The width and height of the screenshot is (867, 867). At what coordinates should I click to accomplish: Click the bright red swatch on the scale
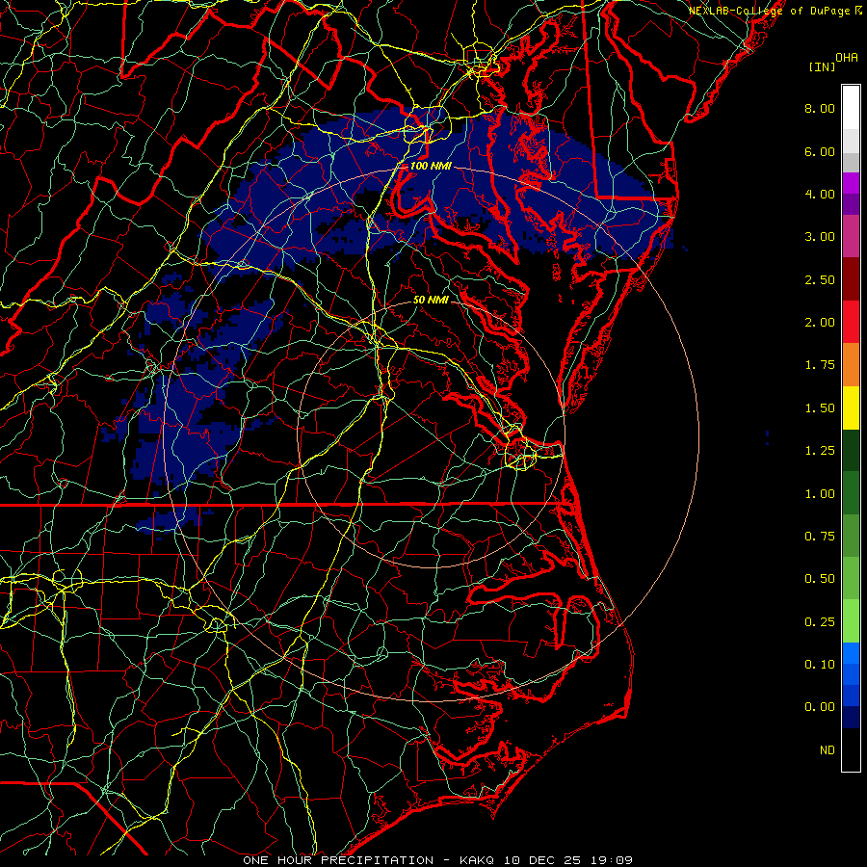pos(851,322)
